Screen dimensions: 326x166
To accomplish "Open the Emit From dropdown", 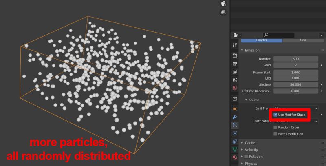I will point(296,108).
